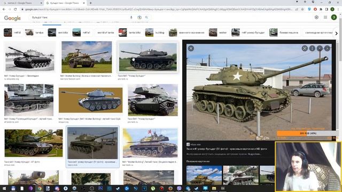
Task: Open highlighted selected tank thumbnail
Action: (x=92, y=143)
